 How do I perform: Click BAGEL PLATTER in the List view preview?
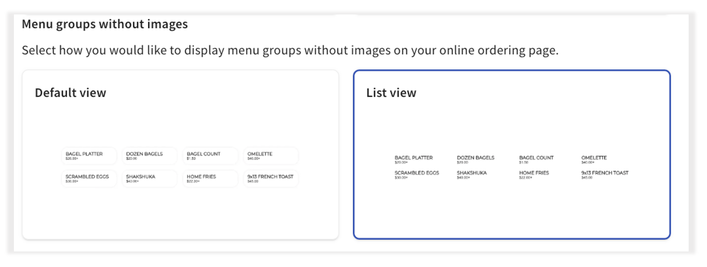[414, 158]
